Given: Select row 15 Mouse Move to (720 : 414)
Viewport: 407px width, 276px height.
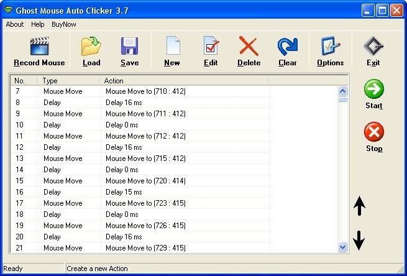Looking at the screenshot, I should [140, 181].
